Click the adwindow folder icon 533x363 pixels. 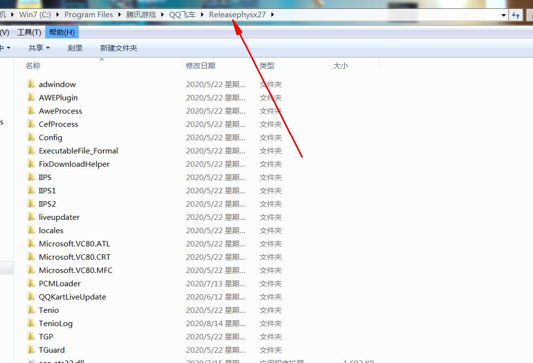click(31, 84)
